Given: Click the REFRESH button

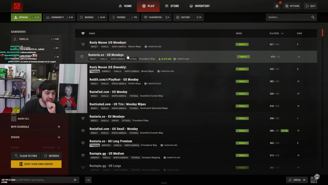Looking at the screenshot, I should click(52, 156).
